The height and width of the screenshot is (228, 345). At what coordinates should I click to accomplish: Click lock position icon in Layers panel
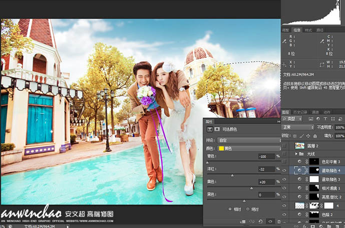(308, 135)
